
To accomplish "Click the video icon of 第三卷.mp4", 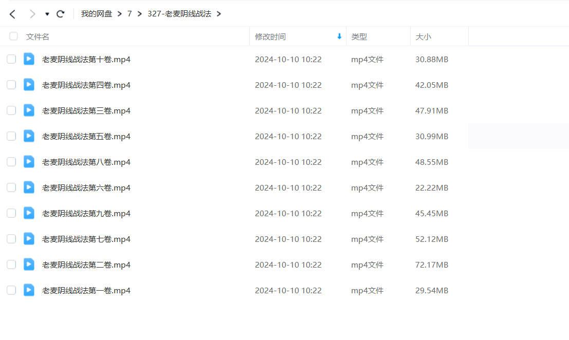I will tap(29, 110).
